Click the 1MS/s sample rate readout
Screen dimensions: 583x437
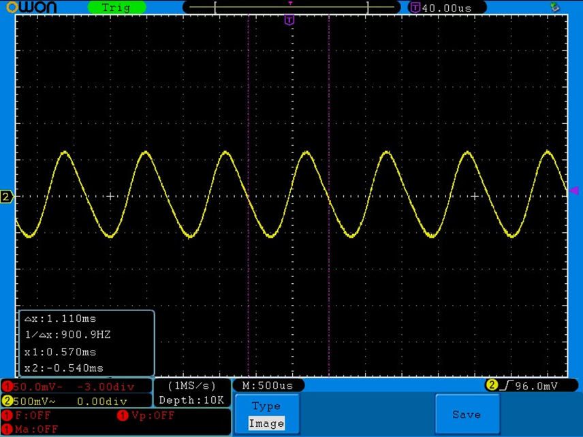[191, 385]
